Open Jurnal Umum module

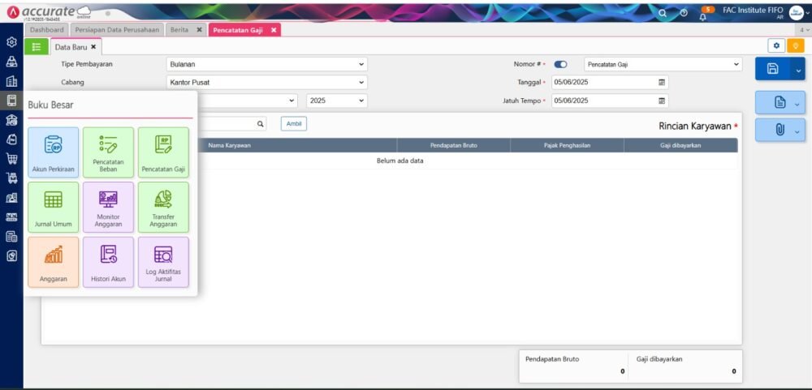pos(53,207)
